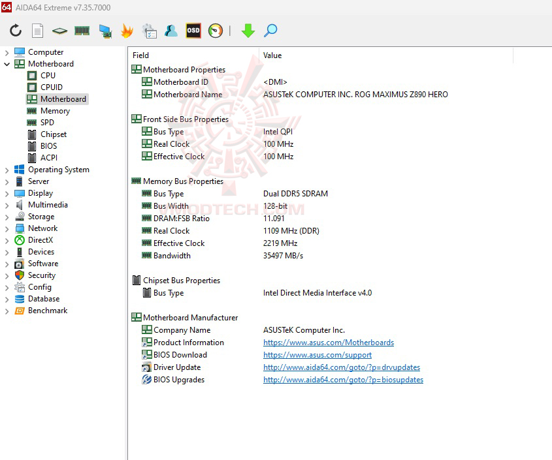Click the Refresh toolbar icon
Viewport: 552px width, 460px height.
(x=16, y=31)
